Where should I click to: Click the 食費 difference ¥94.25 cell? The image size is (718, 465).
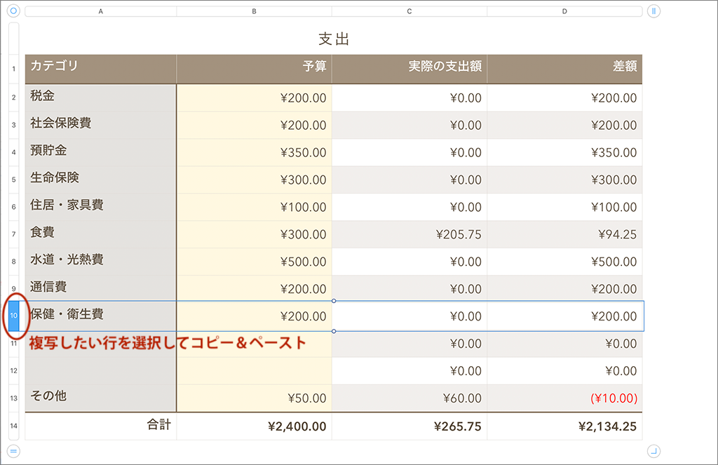coord(564,234)
